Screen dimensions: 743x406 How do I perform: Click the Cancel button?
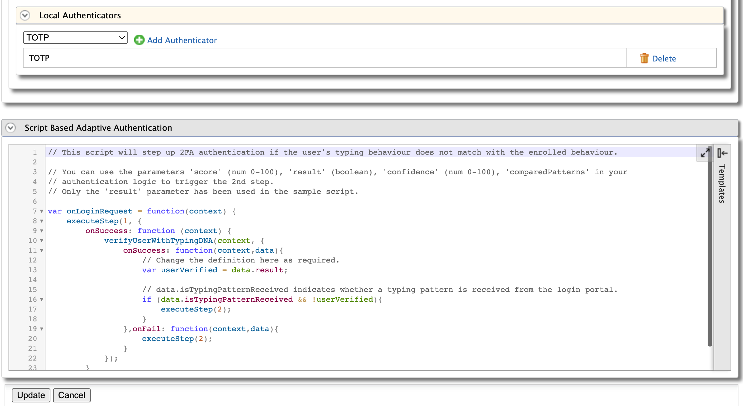pyautogui.click(x=72, y=395)
